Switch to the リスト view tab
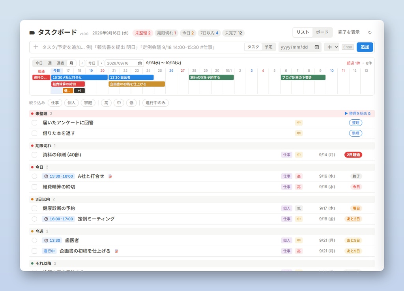Screen dimensions: 404x291 click(x=303, y=32)
